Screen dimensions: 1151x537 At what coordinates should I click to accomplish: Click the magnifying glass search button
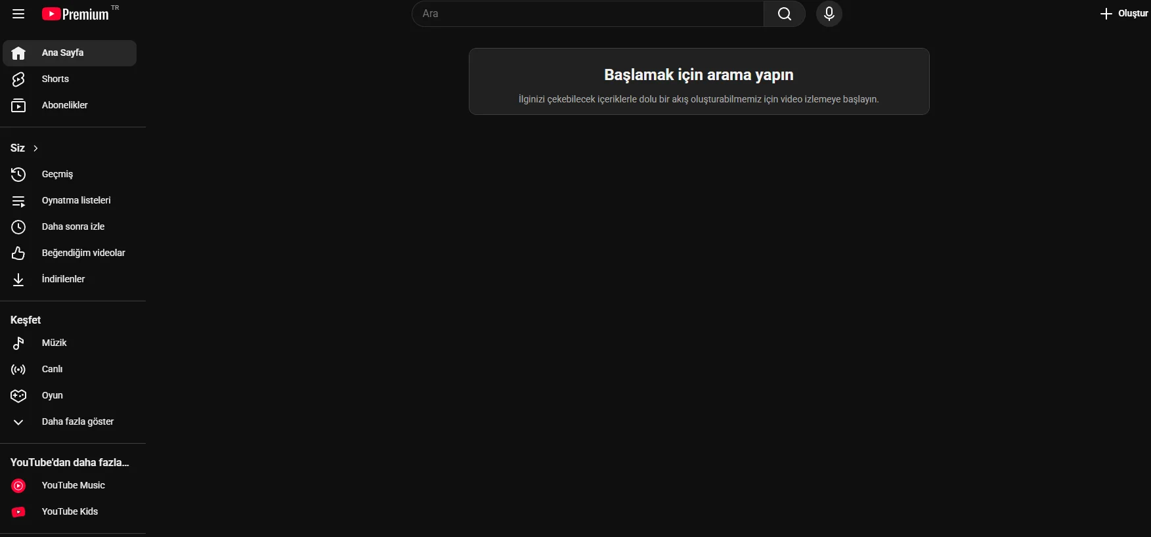coord(785,14)
